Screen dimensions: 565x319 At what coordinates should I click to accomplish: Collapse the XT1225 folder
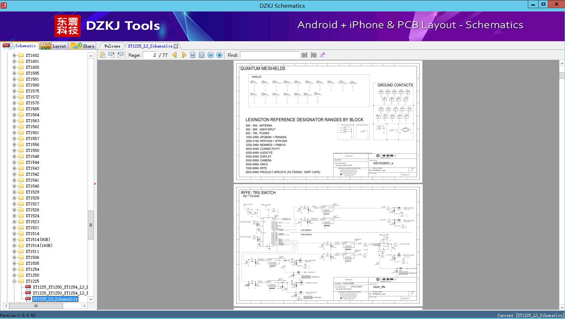[x=14, y=281]
